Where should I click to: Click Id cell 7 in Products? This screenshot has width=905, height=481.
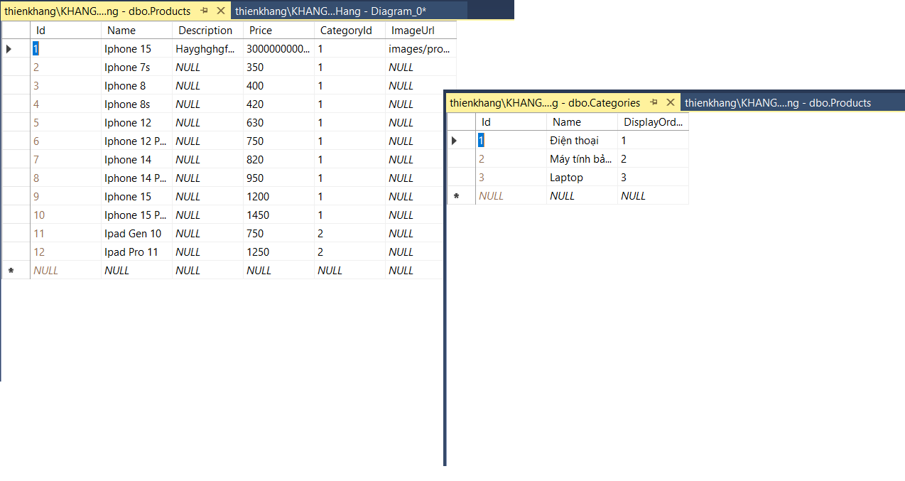pyautogui.click(x=65, y=160)
